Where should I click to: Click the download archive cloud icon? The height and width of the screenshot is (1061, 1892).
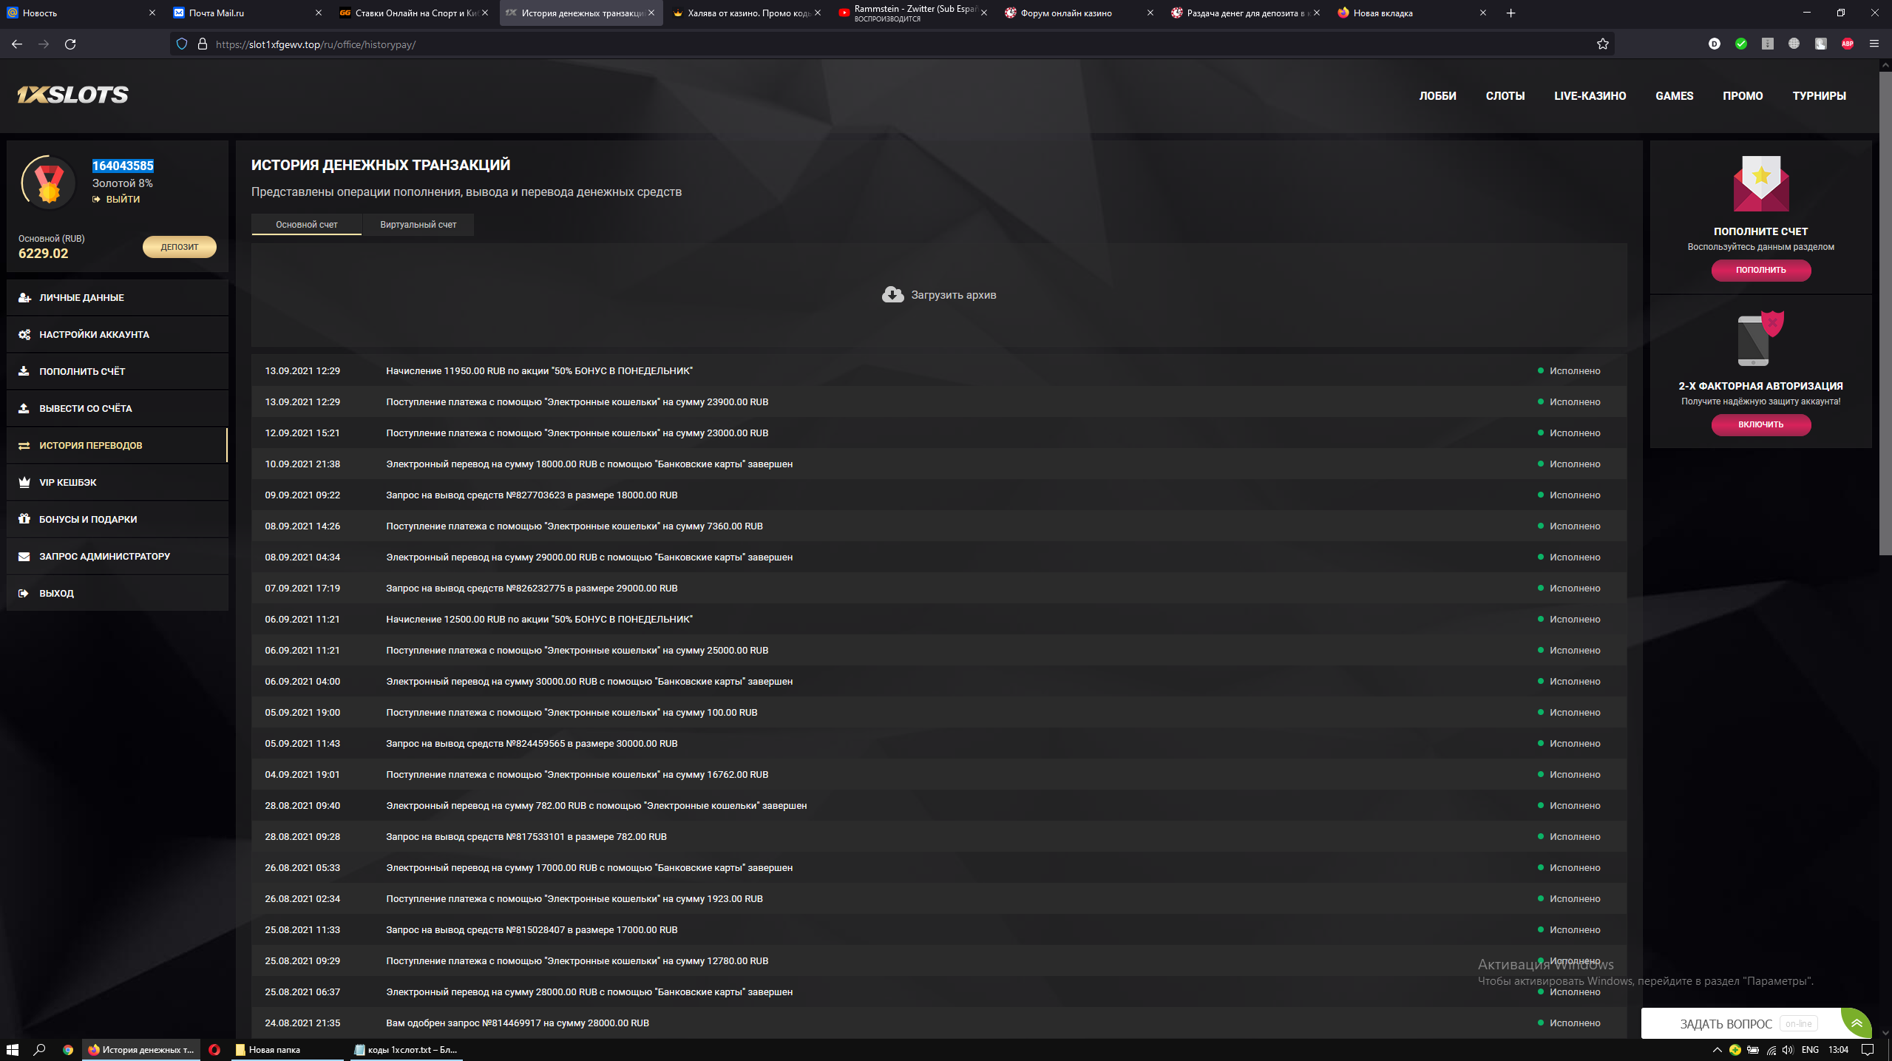pyautogui.click(x=892, y=294)
